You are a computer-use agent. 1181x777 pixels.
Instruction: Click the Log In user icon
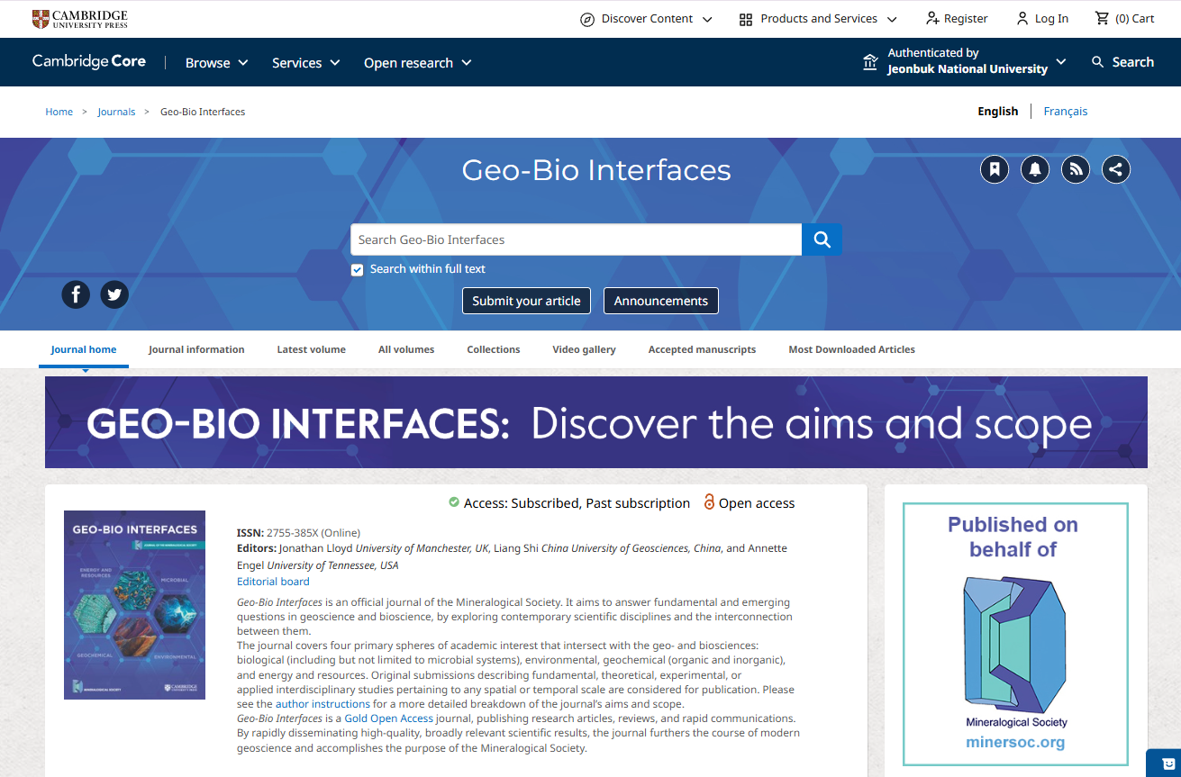(x=1022, y=19)
